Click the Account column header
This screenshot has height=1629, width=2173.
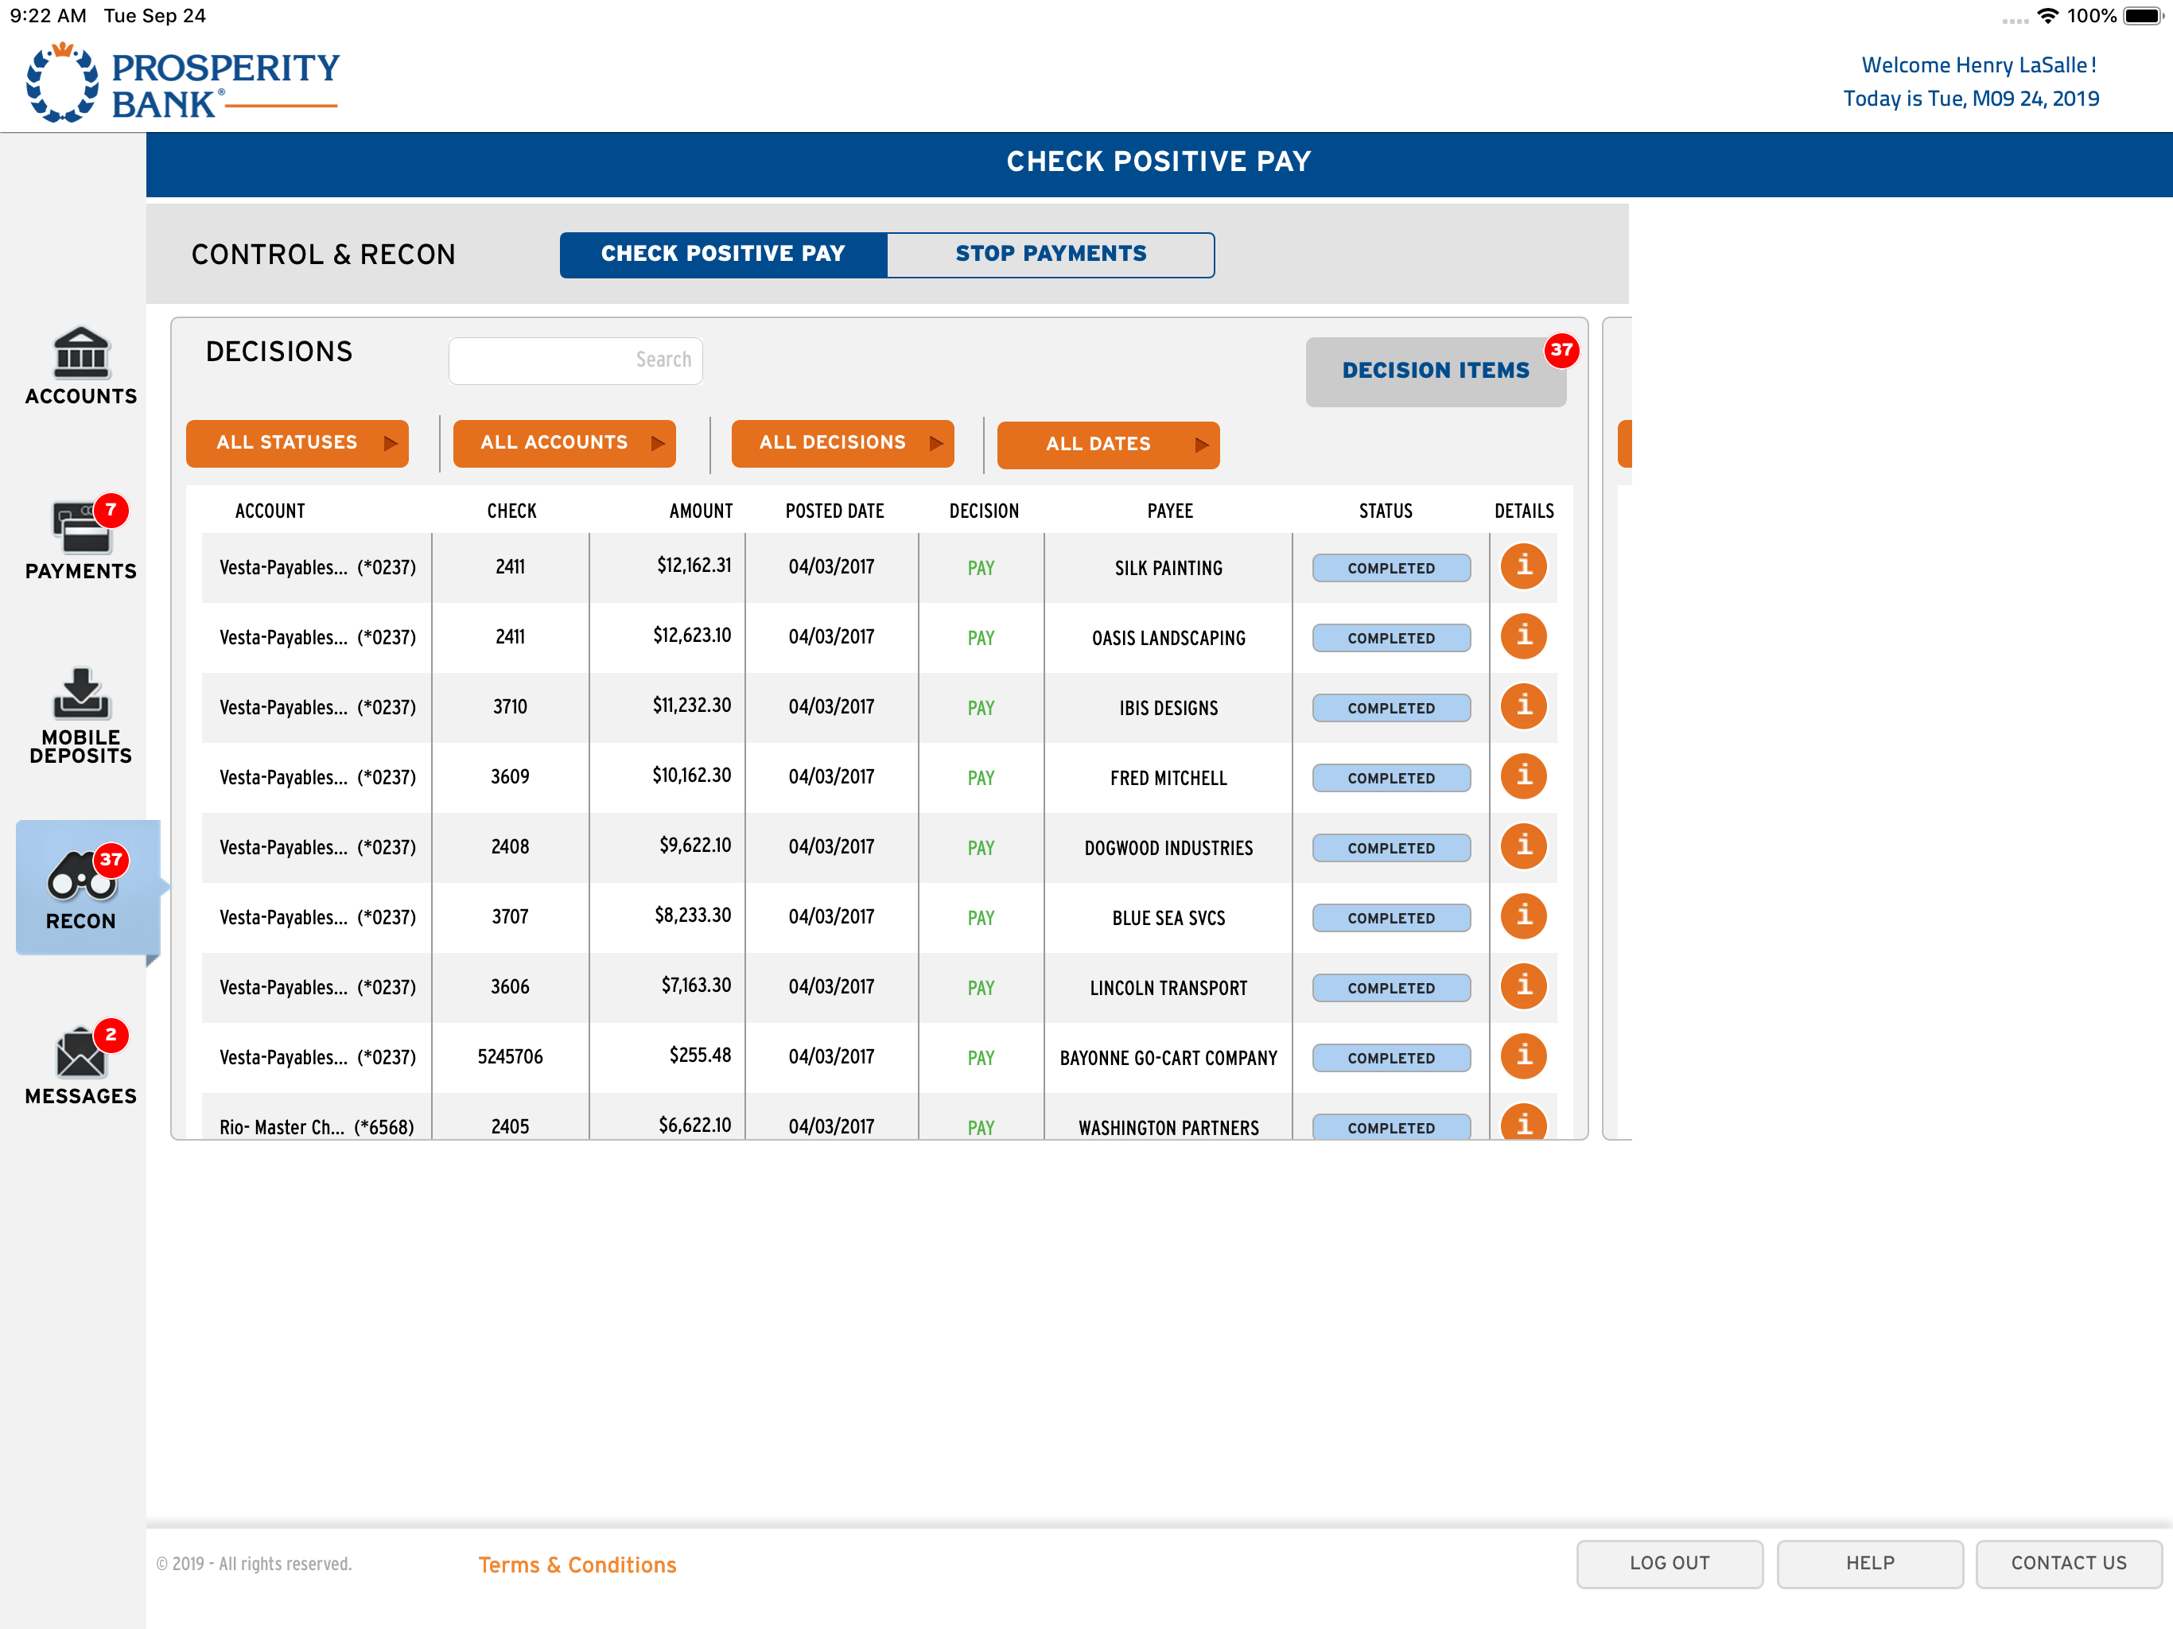click(x=270, y=511)
